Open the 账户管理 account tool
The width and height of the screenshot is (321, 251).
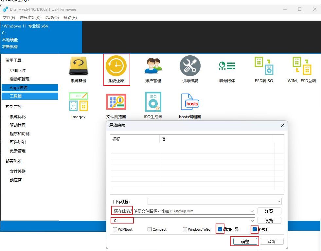(153, 66)
